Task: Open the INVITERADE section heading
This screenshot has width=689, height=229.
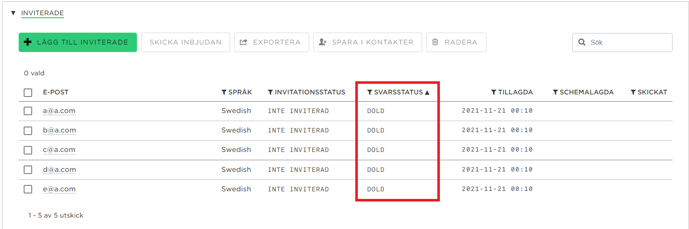Action: tap(42, 13)
